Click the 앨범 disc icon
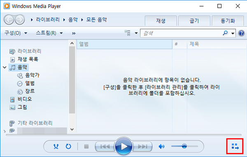 [x=20, y=84]
